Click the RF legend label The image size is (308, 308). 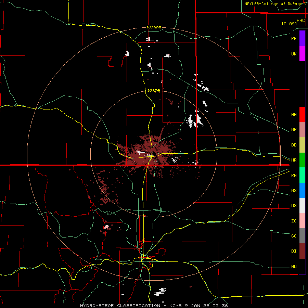294,38
